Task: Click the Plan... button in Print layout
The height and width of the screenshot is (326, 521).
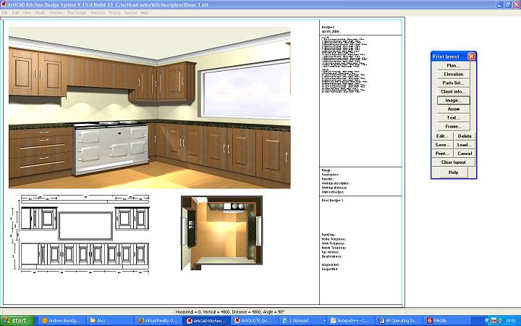Action: click(x=453, y=66)
